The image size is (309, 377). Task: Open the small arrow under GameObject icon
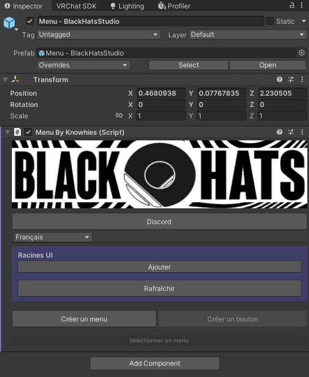click(16, 29)
